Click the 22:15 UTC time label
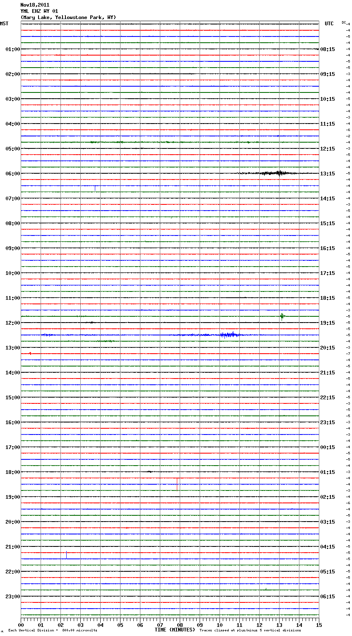The width and height of the screenshot is (352, 636). (x=328, y=398)
